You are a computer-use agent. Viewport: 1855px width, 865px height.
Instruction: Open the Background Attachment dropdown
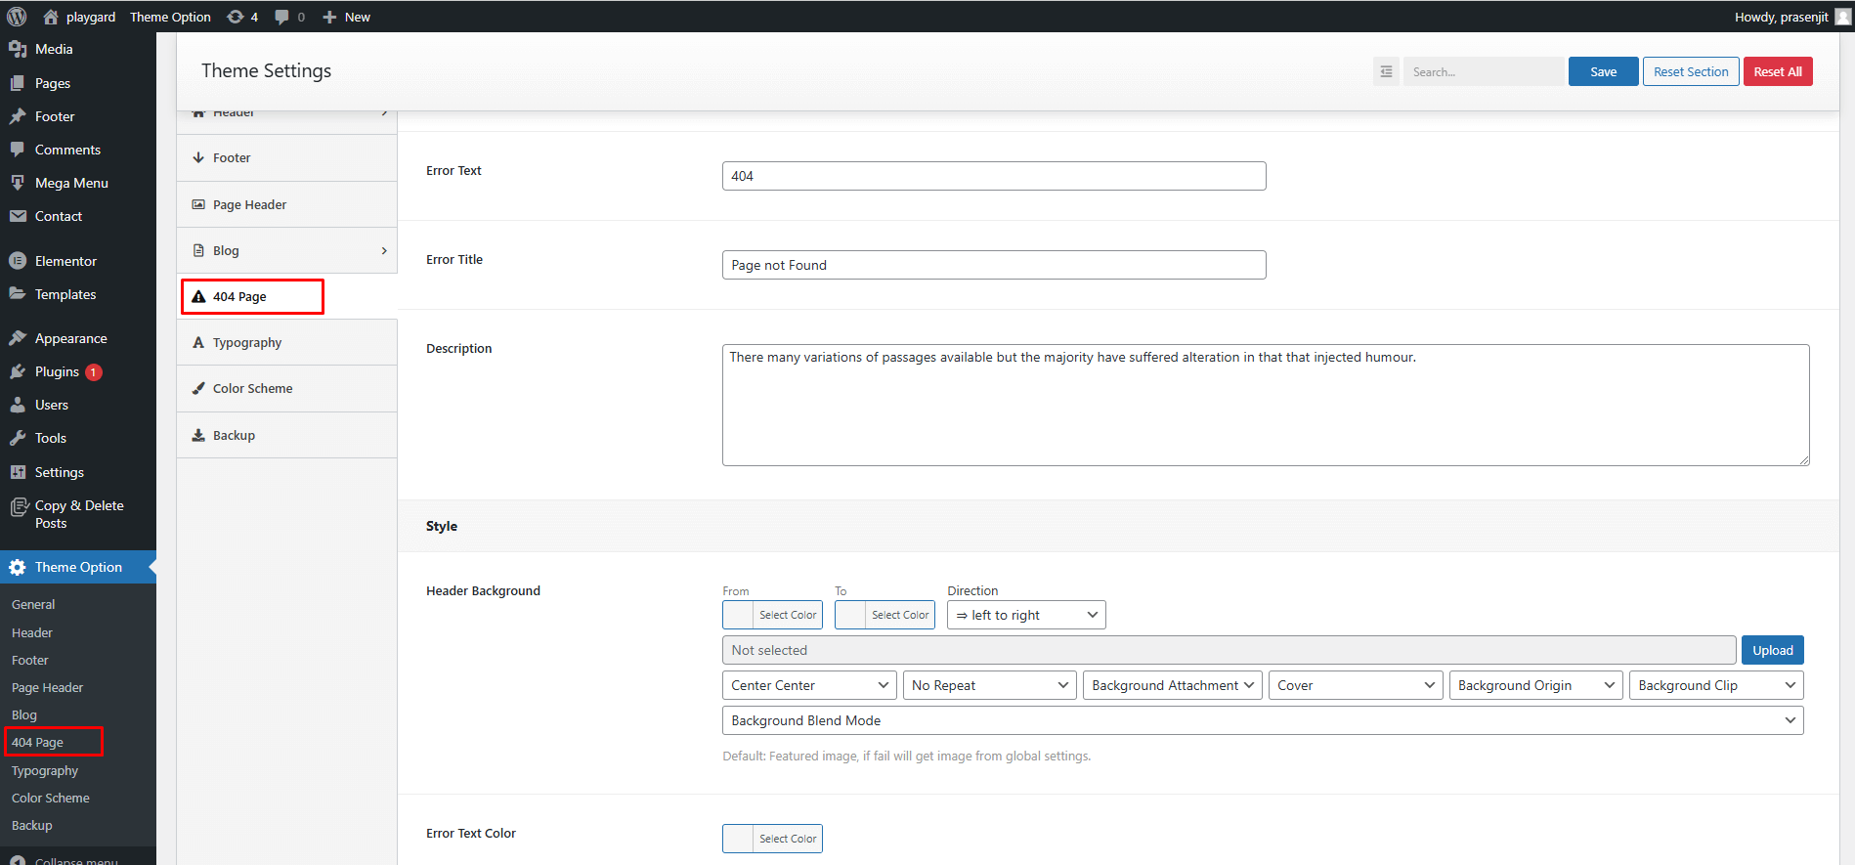[1173, 685]
